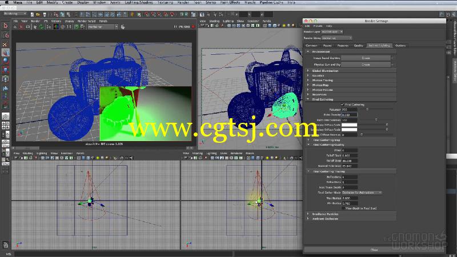
Task: Click the RGB channels display icon
Action: point(56,27)
